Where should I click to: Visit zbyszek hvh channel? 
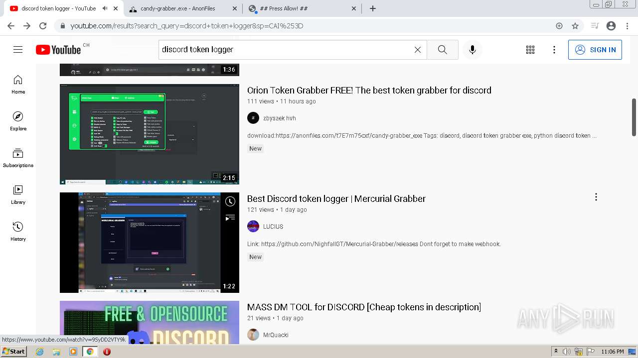(x=279, y=118)
